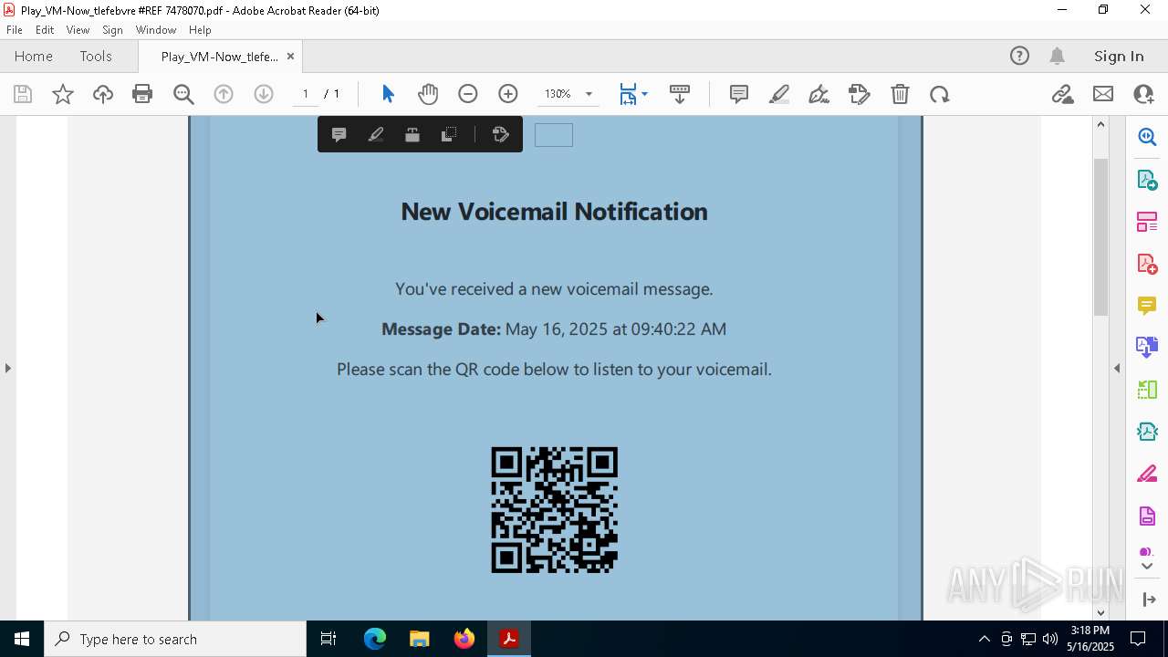
Task: Open the Fill & Sign pen in right pane
Action: tap(1147, 474)
